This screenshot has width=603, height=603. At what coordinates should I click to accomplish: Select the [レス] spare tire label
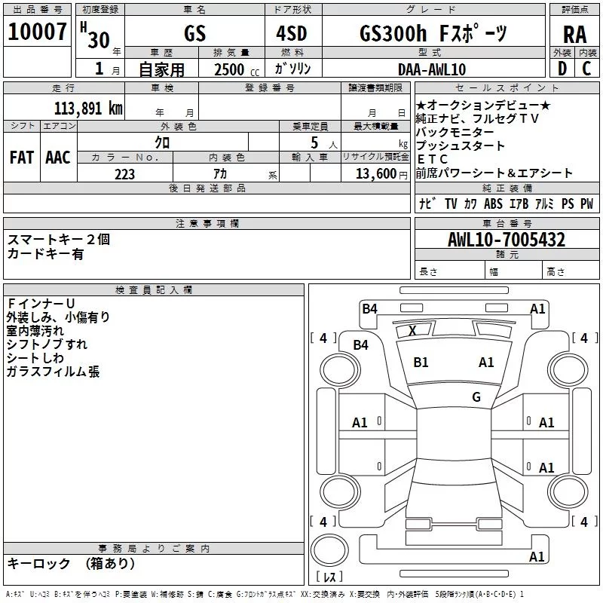click(329, 577)
